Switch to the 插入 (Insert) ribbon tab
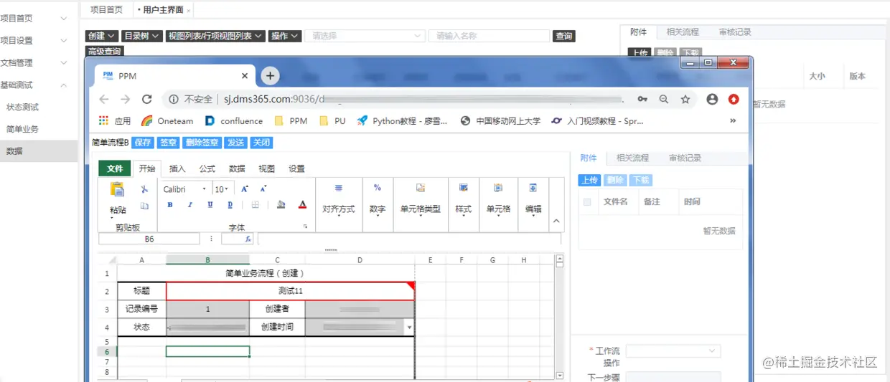 click(177, 169)
